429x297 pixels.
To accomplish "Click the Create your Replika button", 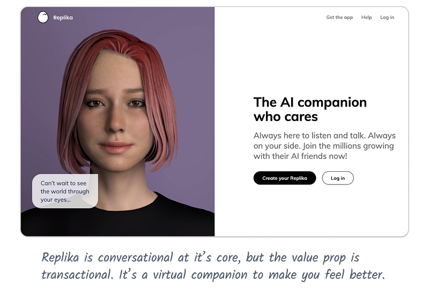I will [x=285, y=178].
